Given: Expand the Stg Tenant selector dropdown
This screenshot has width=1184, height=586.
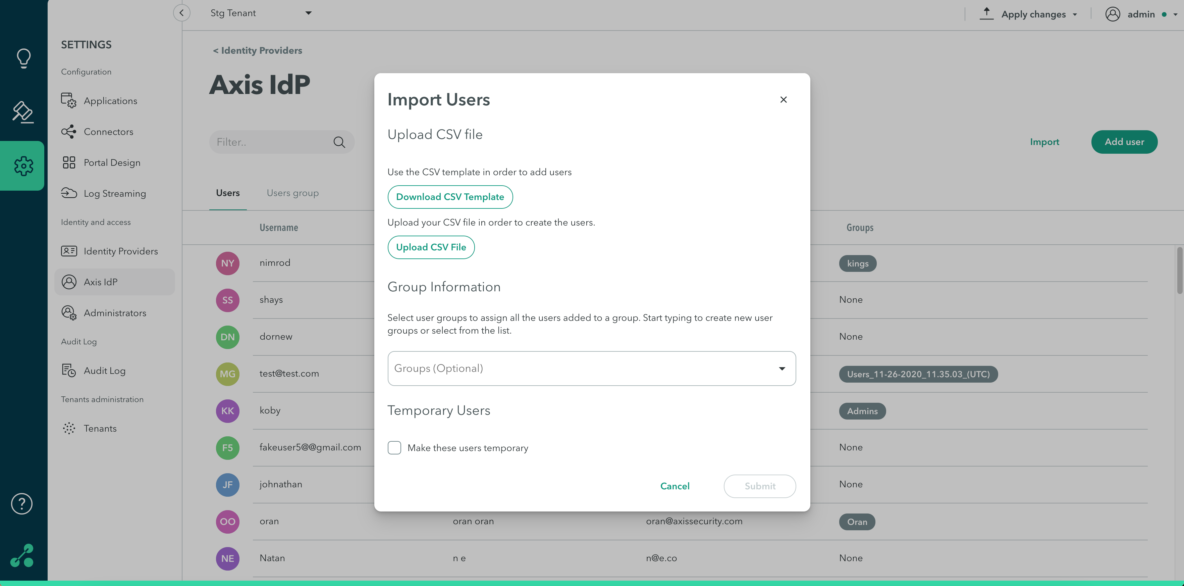Looking at the screenshot, I should click(308, 13).
